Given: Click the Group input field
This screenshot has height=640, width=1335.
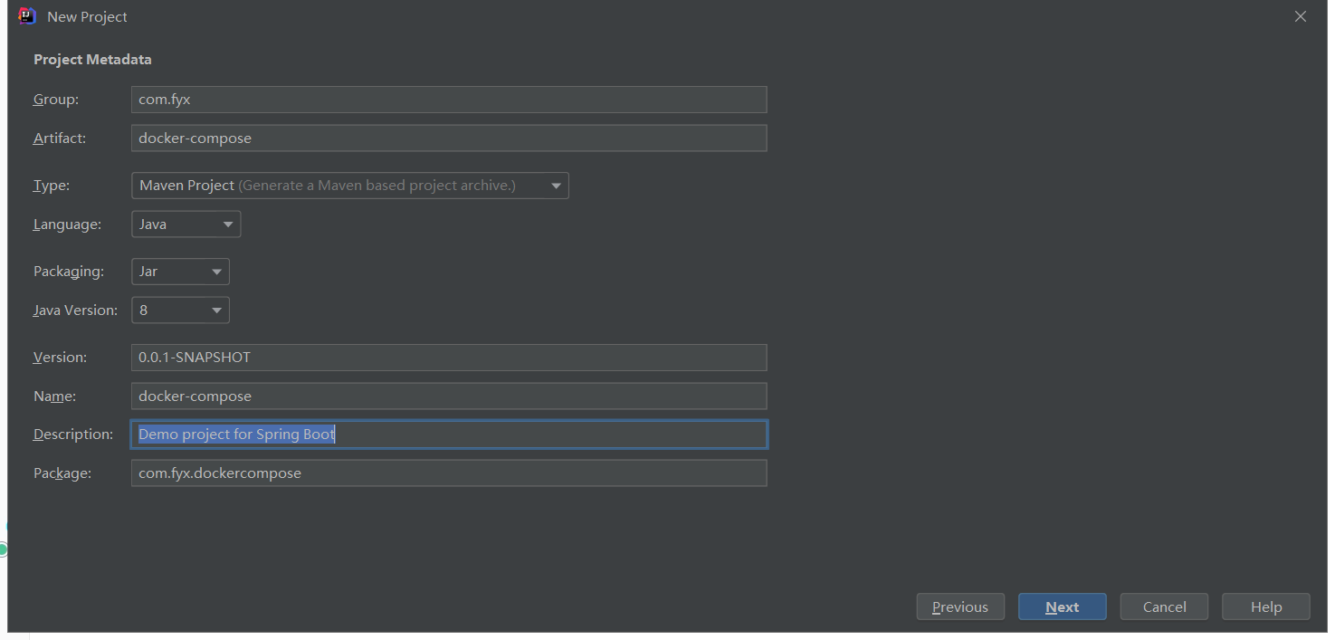Looking at the screenshot, I should [449, 100].
